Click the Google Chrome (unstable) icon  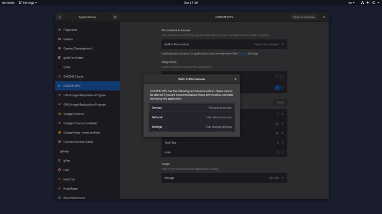(x=59, y=123)
